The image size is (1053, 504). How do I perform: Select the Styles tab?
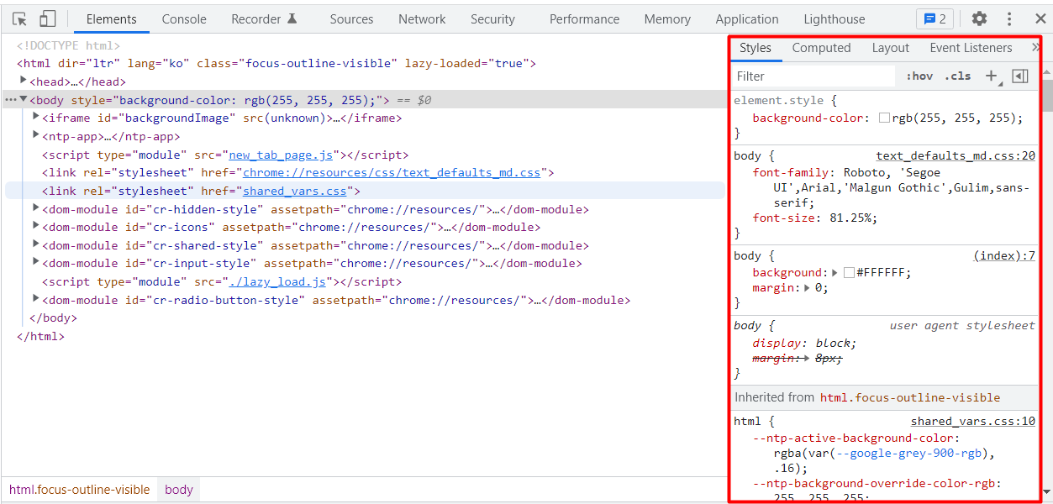pos(755,48)
